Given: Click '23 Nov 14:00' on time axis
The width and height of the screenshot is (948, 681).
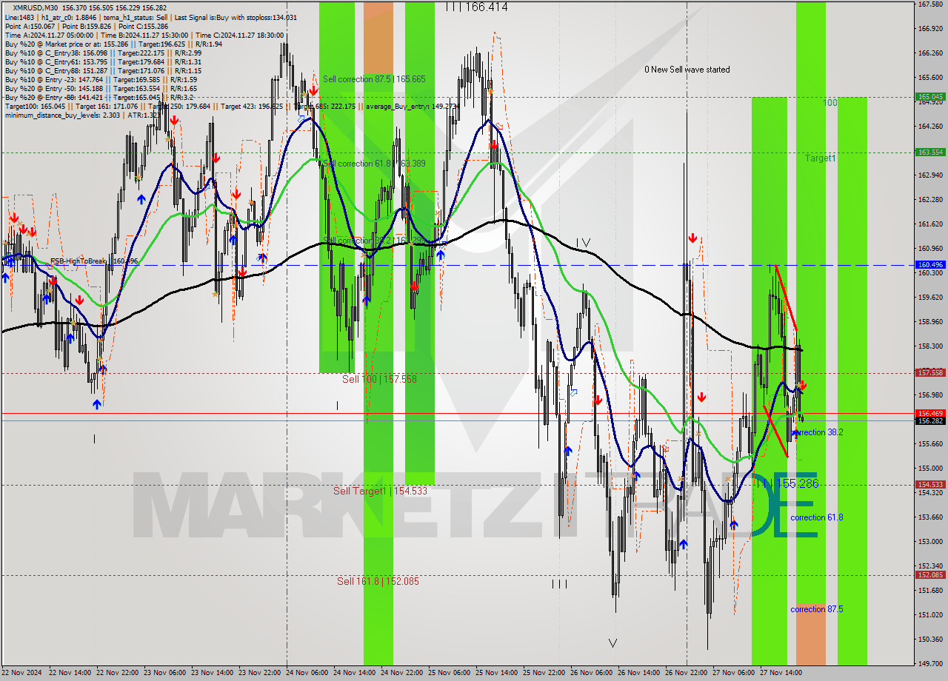Looking at the screenshot, I should pyautogui.click(x=212, y=673).
